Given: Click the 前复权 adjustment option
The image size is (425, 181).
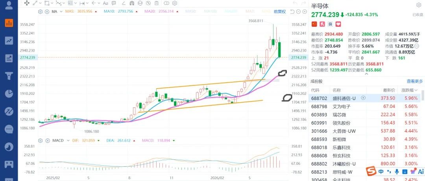Looking at the screenshot, I should 279,12.
